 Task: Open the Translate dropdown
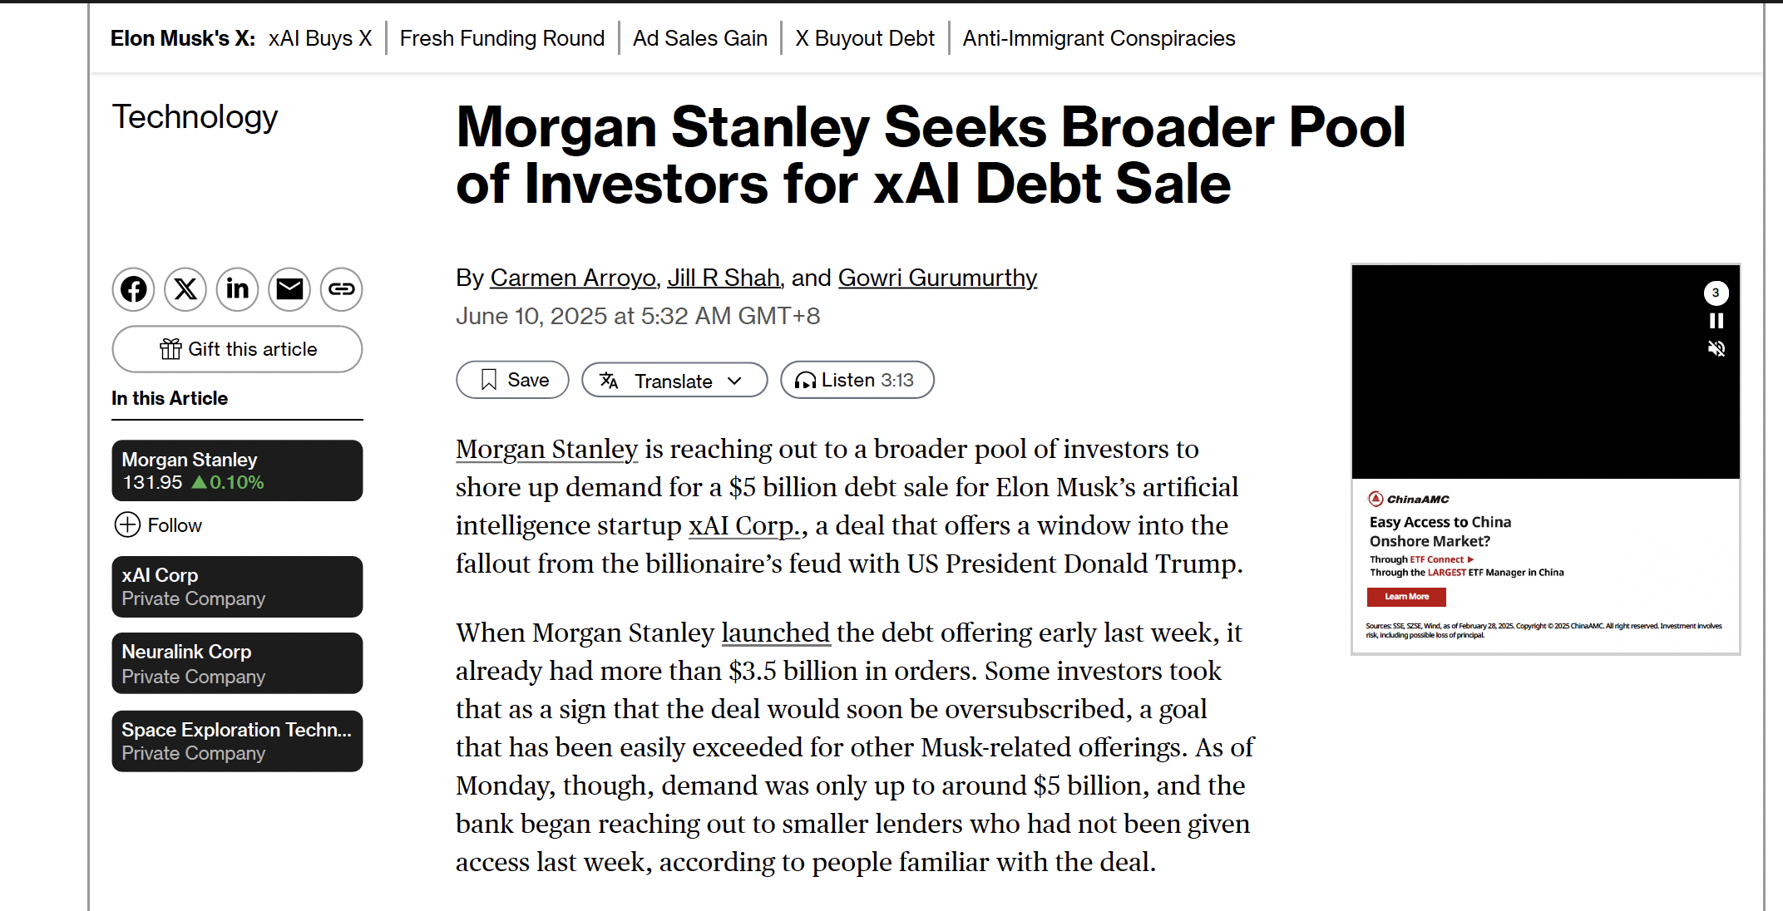674,380
